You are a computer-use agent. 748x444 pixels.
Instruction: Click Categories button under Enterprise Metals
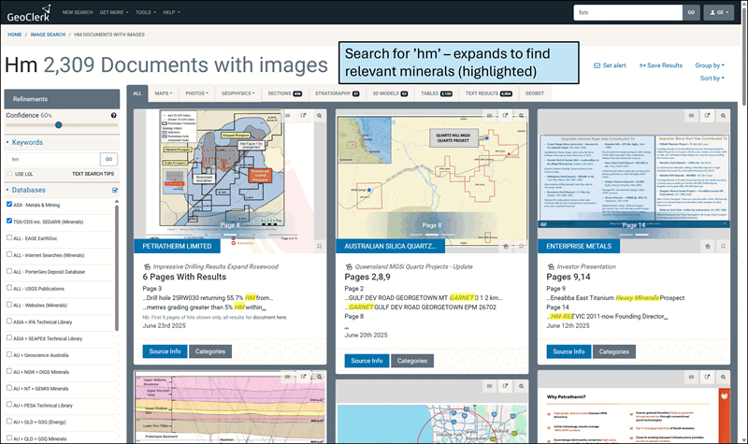pyautogui.click(x=612, y=351)
